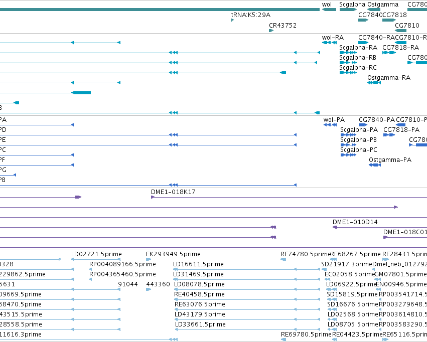Select the tRNA:K5:29A feature label

(251, 15)
